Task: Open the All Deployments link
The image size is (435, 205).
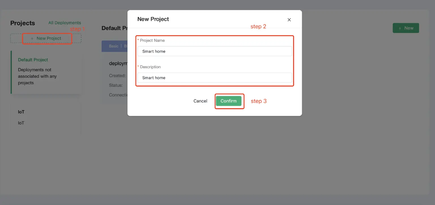Action: tap(65, 23)
